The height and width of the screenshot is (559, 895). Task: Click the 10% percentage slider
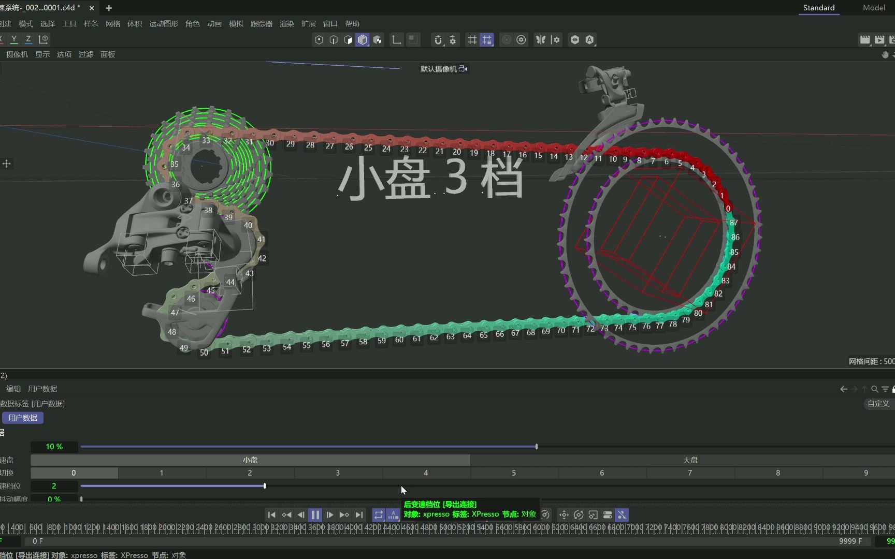coord(54,446)
